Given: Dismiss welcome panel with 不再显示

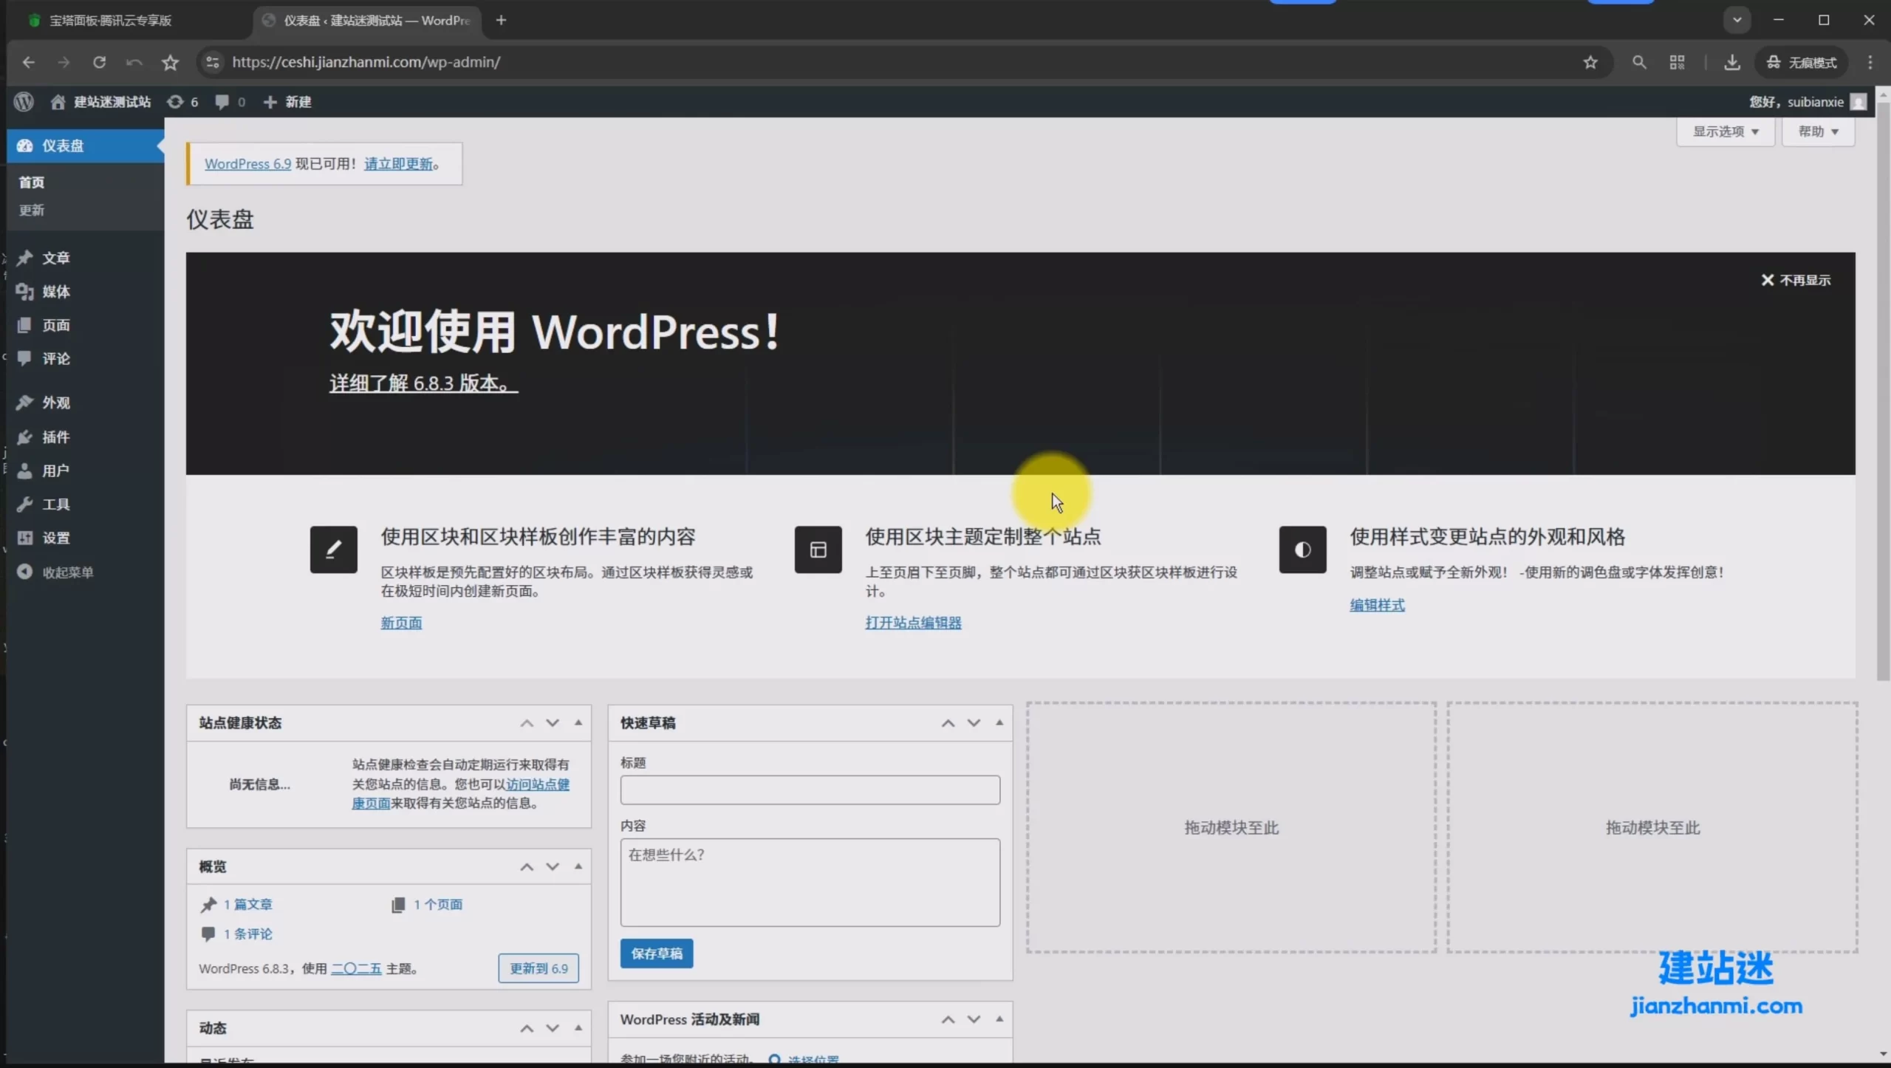Looking at the screenshot, I should (x=1796, y=280).
